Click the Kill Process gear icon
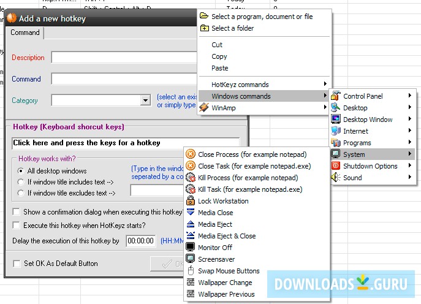The image size is (421, 304). [x=191, y=178]
